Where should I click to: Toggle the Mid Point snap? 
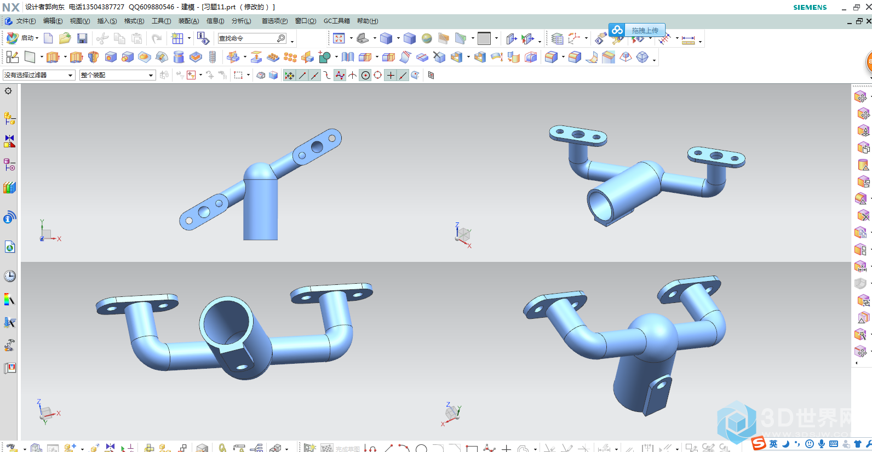tap(315, 75)
